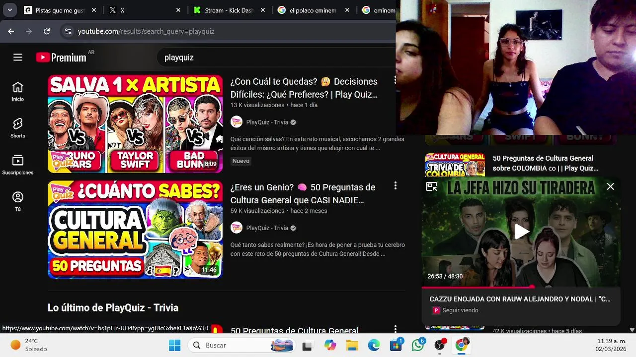
Task: Open the ¿Eres un Genio? video title
Action: coord(303,193)
